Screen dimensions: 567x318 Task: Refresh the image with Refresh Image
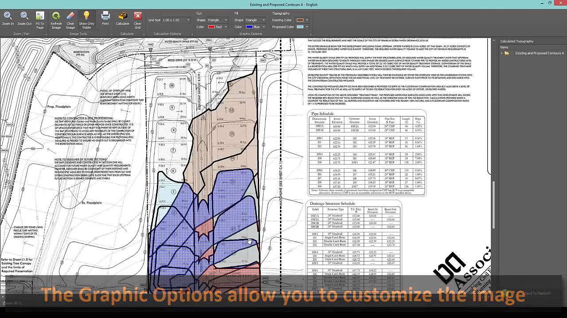pyautogui.click(x=56, y=20)
